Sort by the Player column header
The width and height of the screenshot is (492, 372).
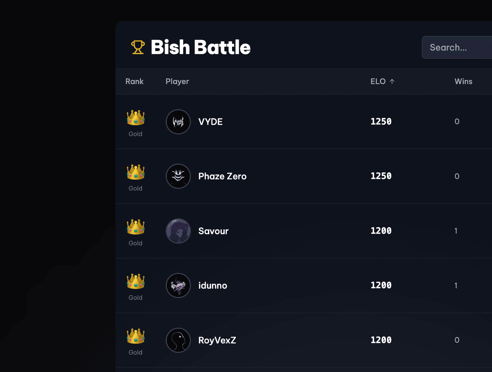click(177, 82)
